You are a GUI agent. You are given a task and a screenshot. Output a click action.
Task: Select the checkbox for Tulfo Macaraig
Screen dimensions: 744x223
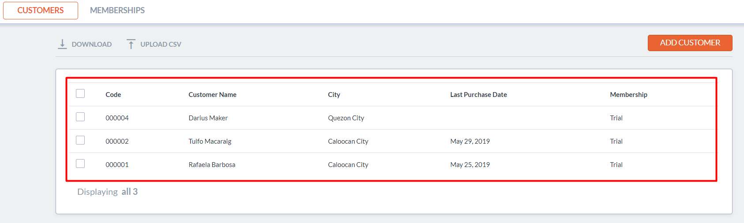(x=80, y=140)
